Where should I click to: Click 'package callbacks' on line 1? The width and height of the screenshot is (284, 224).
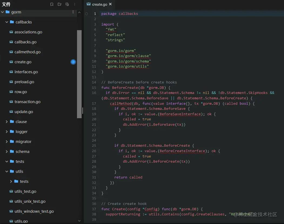coord(119,14)
